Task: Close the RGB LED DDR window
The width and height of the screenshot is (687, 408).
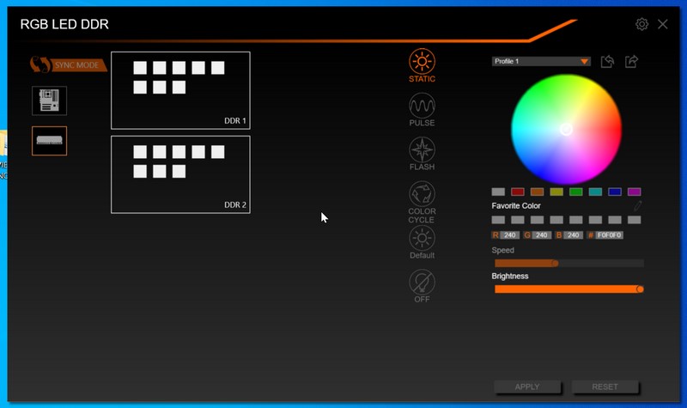Action: (662, 24)
